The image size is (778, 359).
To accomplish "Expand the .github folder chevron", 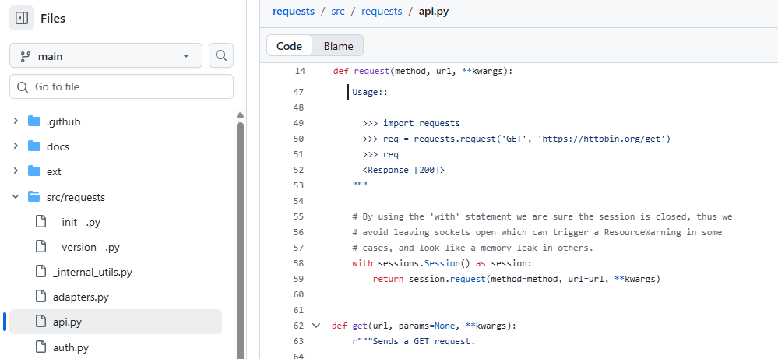I will click(16, 121).
